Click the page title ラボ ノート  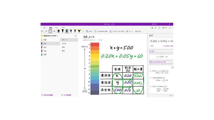point(89,37)
